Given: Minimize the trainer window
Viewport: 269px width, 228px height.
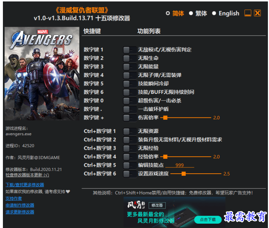Looking at the screenshot, I should [x=248, y=13].
